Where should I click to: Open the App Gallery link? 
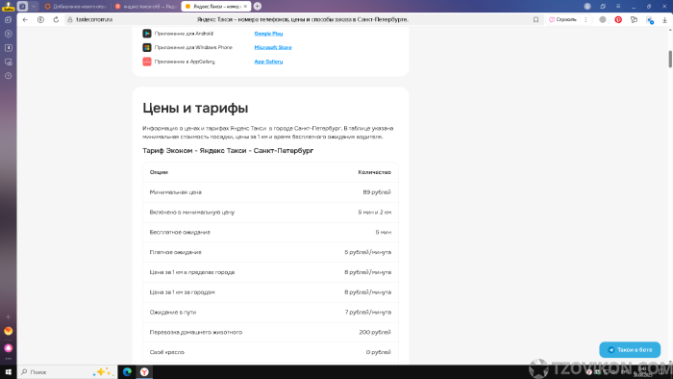click(x=268, y=62)
